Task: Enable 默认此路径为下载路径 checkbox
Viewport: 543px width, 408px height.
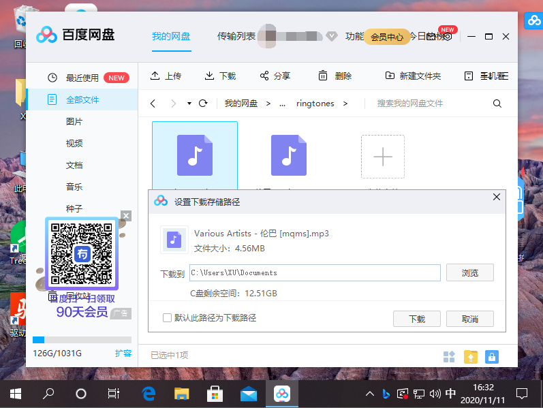Action: [x=167, y=318]
